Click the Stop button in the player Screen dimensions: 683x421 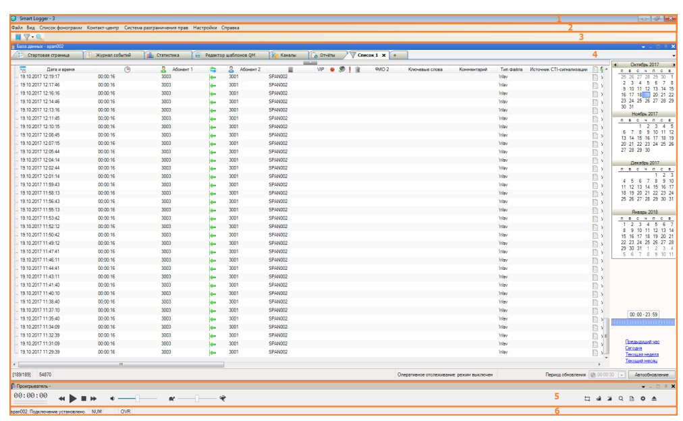point(84,399)
